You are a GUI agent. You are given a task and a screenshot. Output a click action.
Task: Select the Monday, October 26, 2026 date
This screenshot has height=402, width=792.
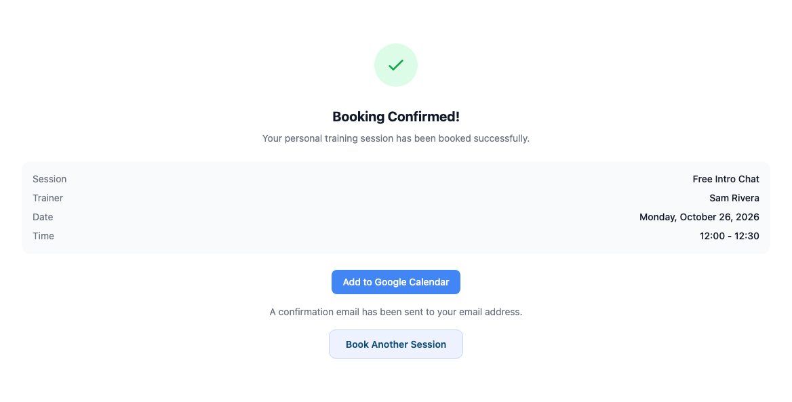point(700,217)
